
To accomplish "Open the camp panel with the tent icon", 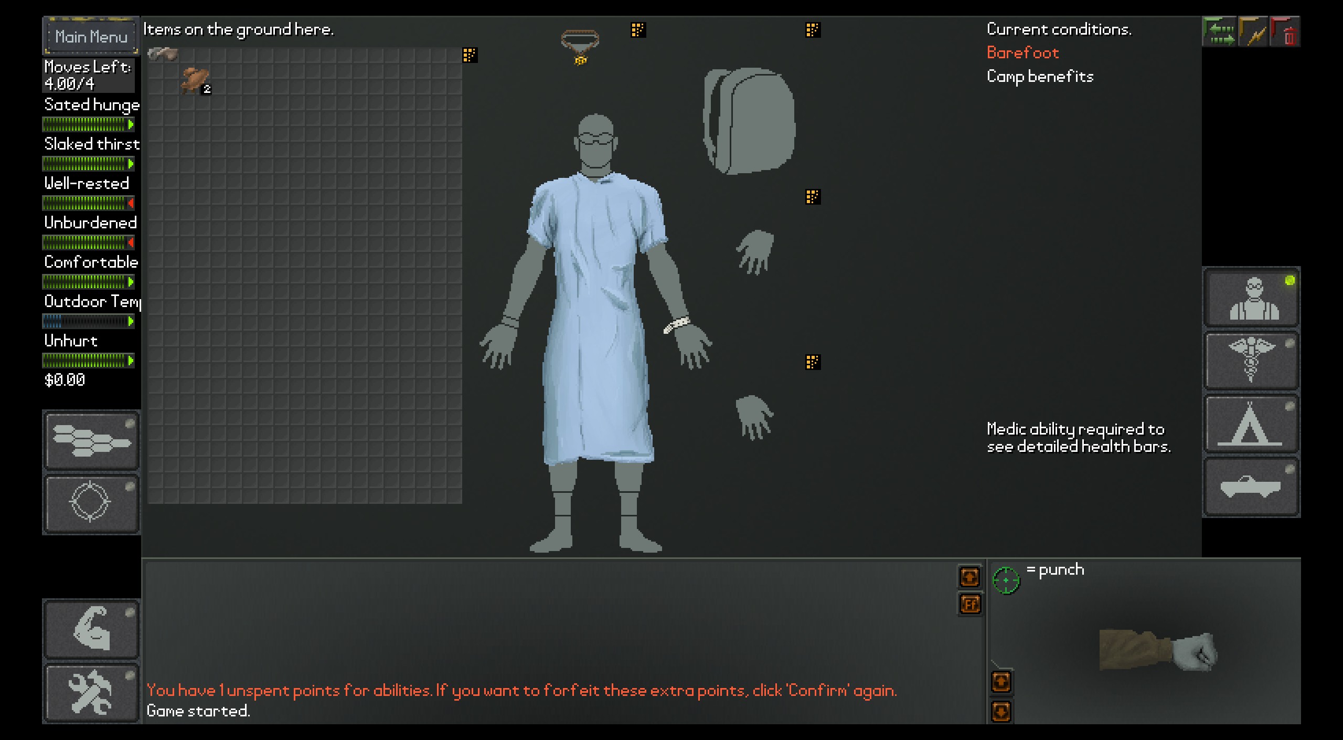I will click(x=1251, y=424).
